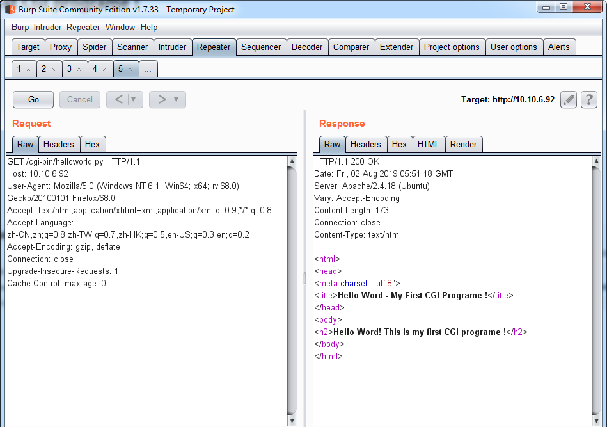Image resolution: width=607 pixels, height=427 pixels.
Task: Select the Response Render view tab
Action: (463, 145)
